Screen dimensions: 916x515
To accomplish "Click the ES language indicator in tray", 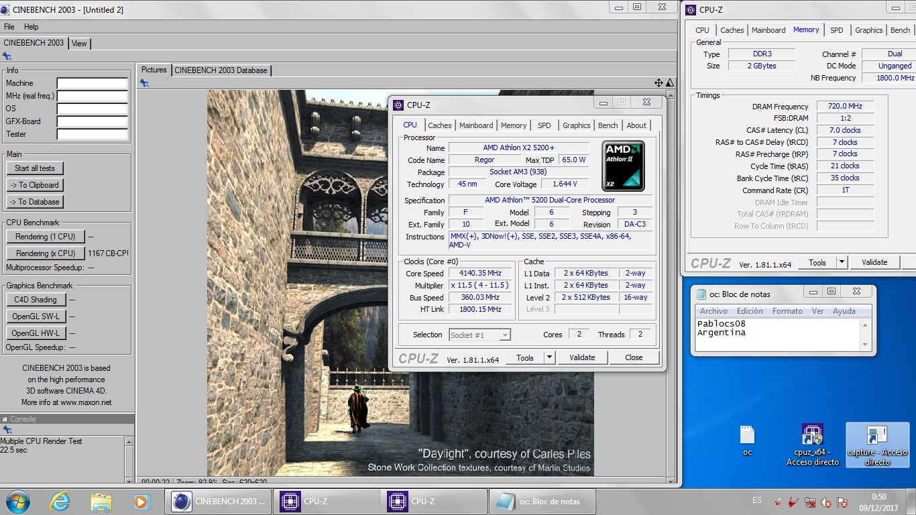I will pos(756,501).
